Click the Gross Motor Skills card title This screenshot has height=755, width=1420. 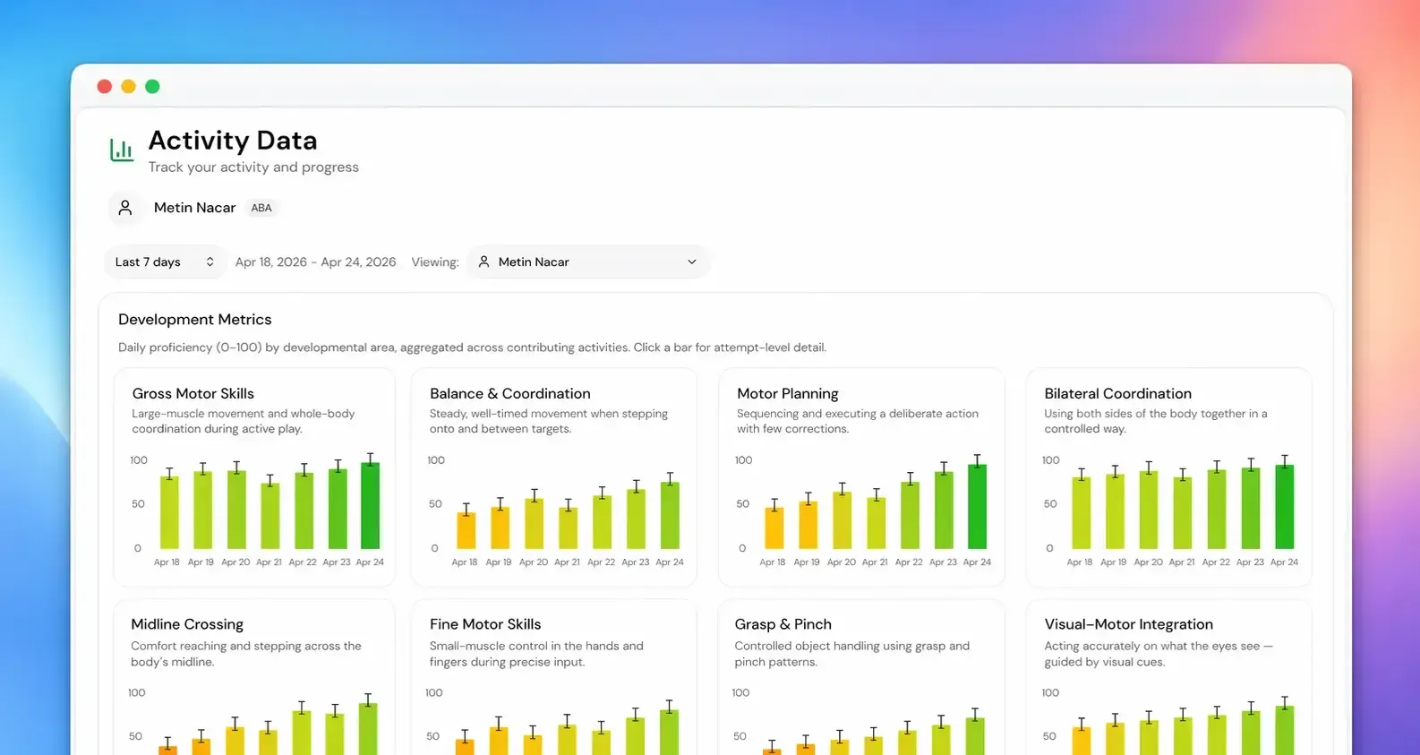(x=193, y=393)
